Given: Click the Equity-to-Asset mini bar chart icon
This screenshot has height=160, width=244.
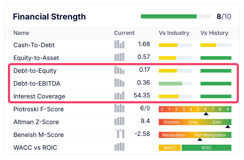Looking at the screenshot, I should [119, 57].
